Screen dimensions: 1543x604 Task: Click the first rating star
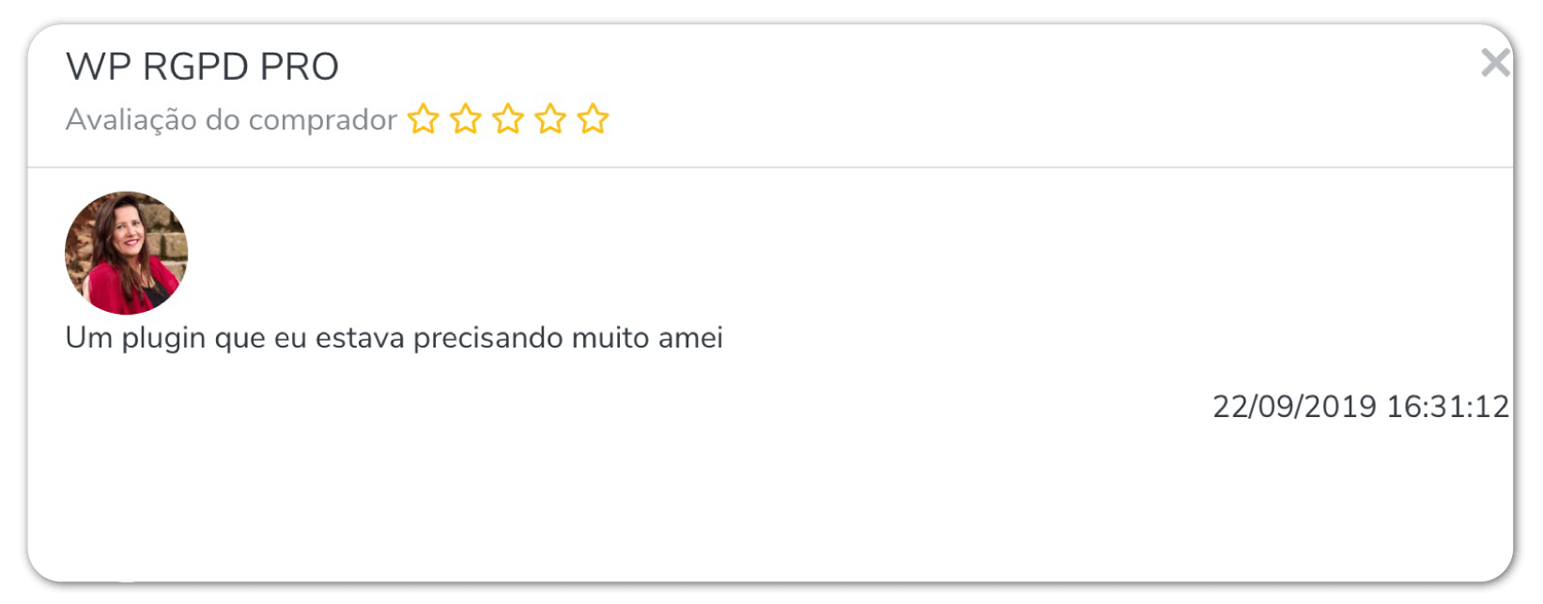[424, 119]
